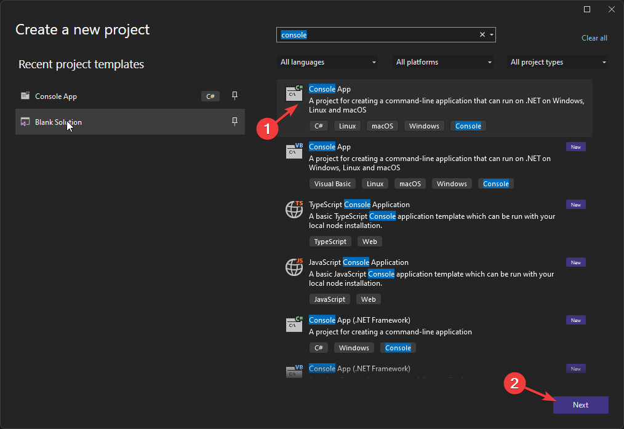624x429 pixels.
Task: Choose the JavaScript Console Application globe icon
Action: click(x=294, y=267)
